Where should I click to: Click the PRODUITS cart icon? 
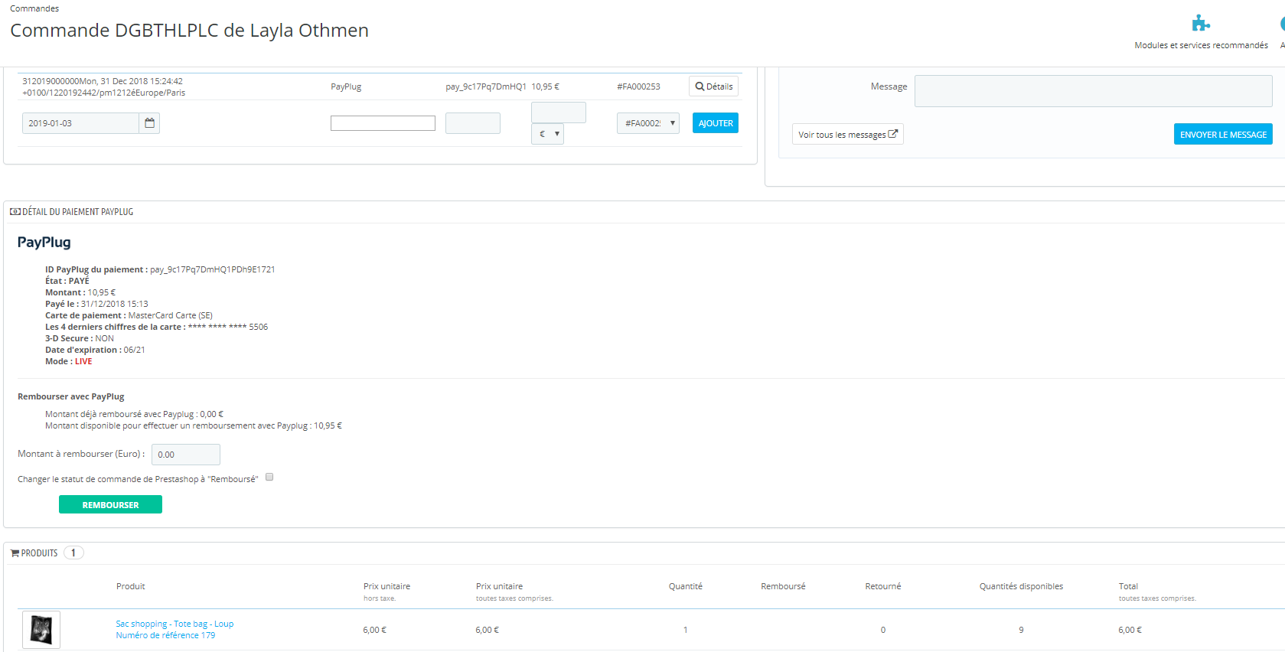pyautogui.click(x=15, y=553)
